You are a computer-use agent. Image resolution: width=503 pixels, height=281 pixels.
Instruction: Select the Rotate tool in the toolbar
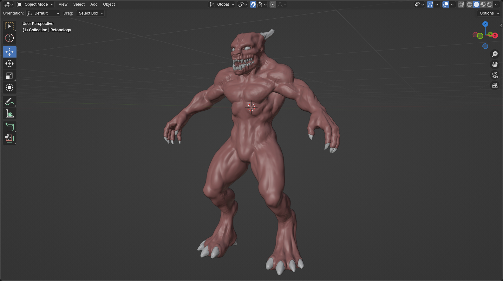[10, 64]
